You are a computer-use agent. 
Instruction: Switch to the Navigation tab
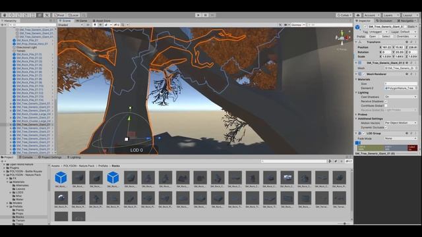(x=406, y=20)
